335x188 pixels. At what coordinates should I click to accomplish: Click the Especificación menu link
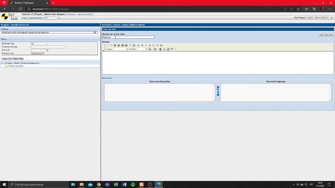36,18
